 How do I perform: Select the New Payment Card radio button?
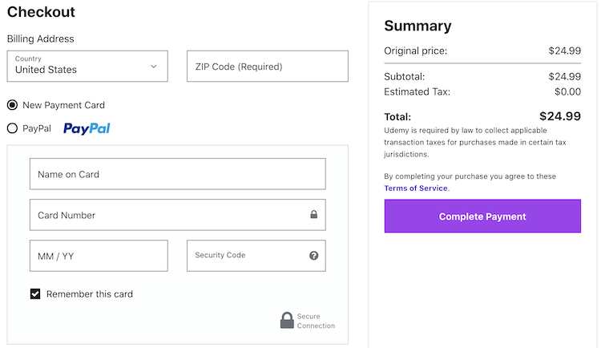[x=13, y=105]
